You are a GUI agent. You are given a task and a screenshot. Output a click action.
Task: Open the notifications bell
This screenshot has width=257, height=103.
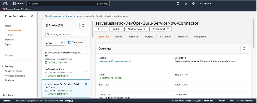pos(186,4)
